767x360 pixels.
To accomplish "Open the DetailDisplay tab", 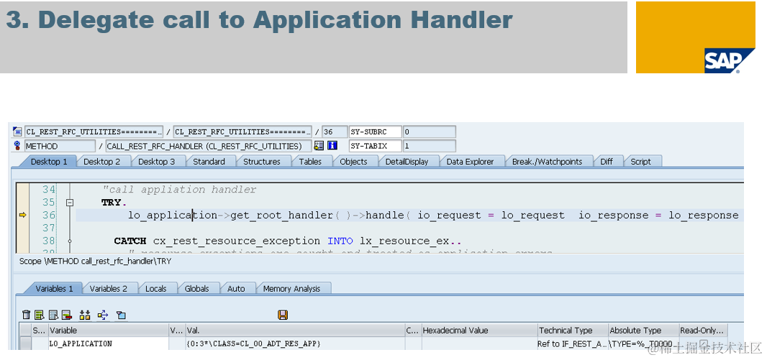I will click(407, 162).
